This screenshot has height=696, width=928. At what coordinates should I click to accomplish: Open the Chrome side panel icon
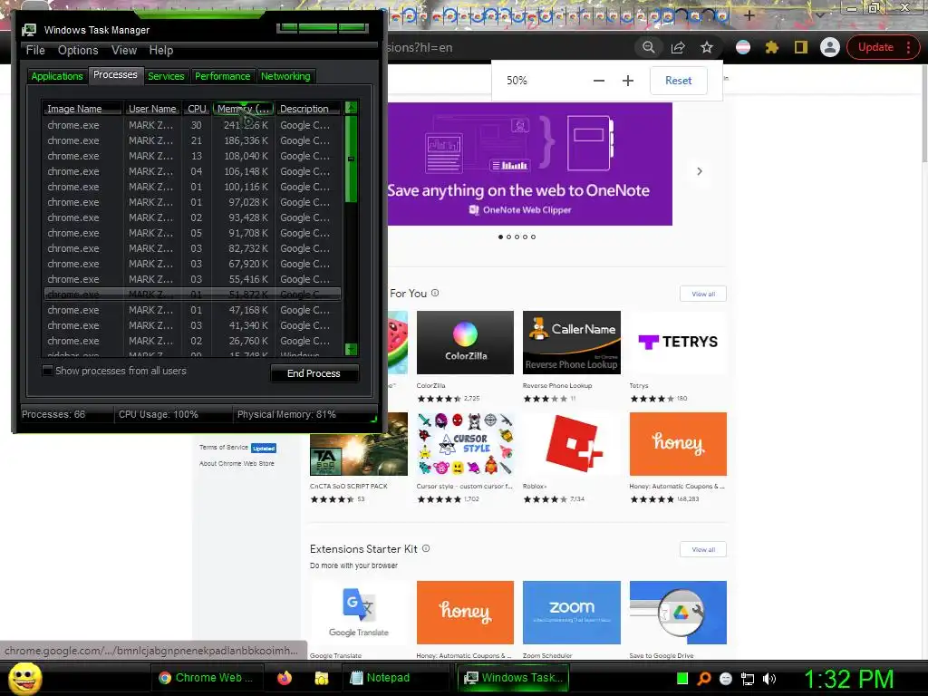(x=801, y=47)
